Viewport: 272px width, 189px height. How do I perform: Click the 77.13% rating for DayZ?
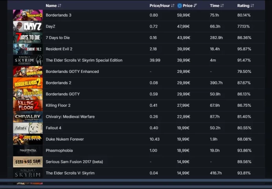(x=244, y=27)
